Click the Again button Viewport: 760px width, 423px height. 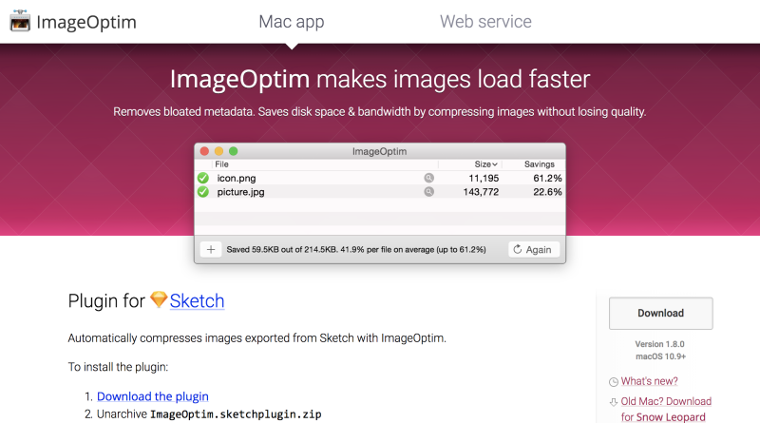tap(534, 249)
